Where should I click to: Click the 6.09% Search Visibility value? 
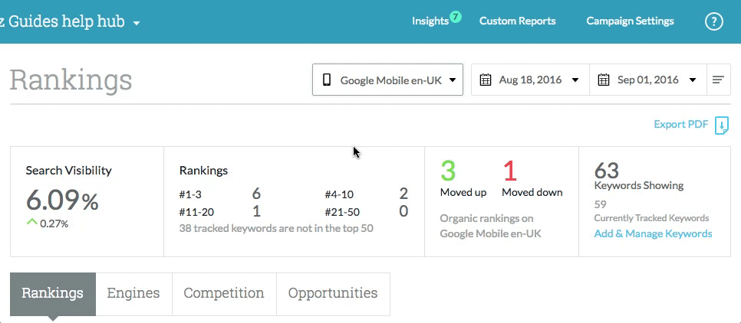click(62, 201)
